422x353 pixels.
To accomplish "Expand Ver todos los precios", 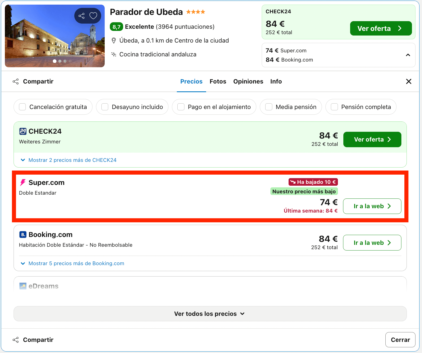I will [x=210, y=314].
